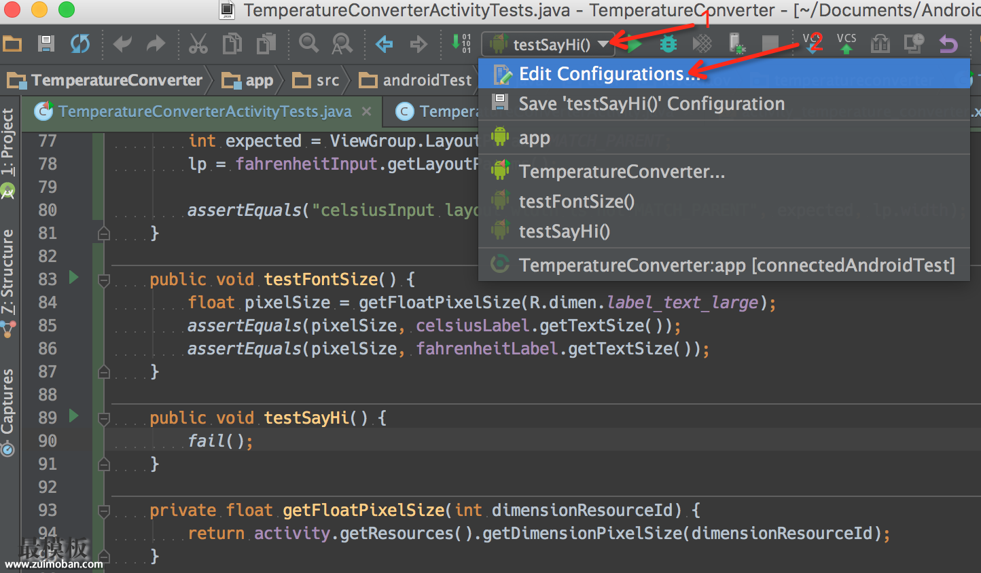The height and width of the screenshot is (573, 981).
Task: Close the TemperatureConverterActivityTests.java tab
Action: 367,111
